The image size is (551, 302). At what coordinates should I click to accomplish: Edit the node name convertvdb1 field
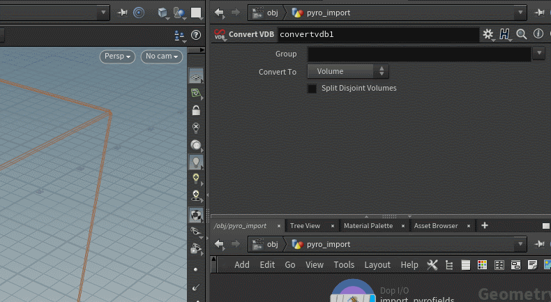(x=378, y=34)
